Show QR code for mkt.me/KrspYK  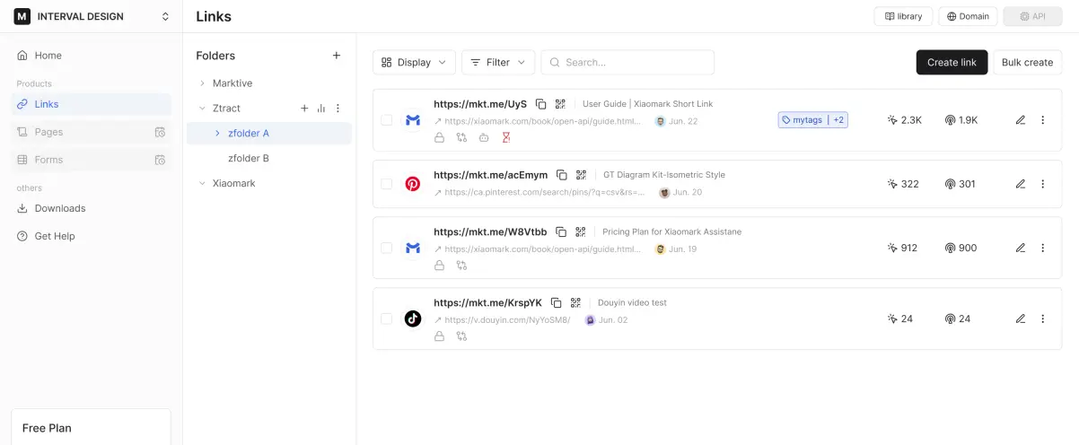(x=576, y=302)
